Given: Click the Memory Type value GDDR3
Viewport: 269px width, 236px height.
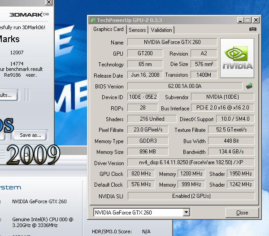Looking at the screenshot, I should (148, 141).
